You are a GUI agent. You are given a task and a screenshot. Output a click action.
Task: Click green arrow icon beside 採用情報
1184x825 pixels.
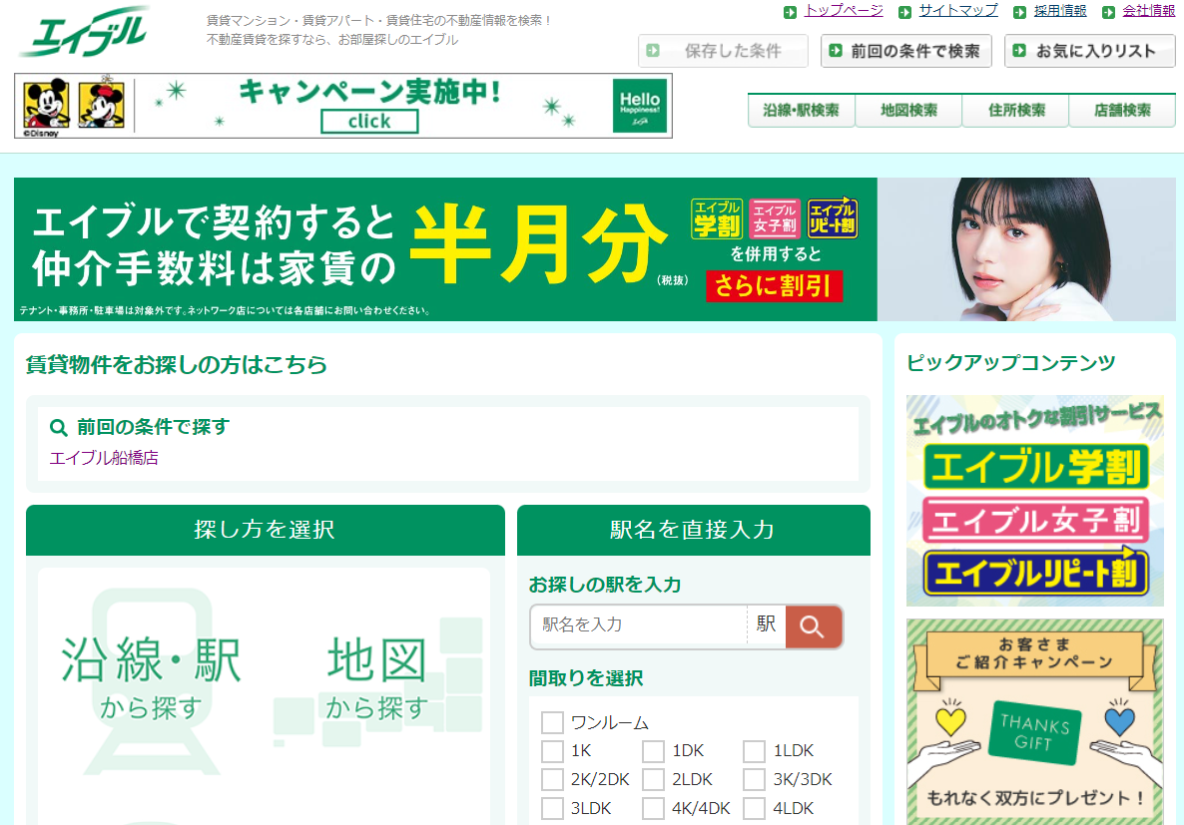pos(1019,12)
